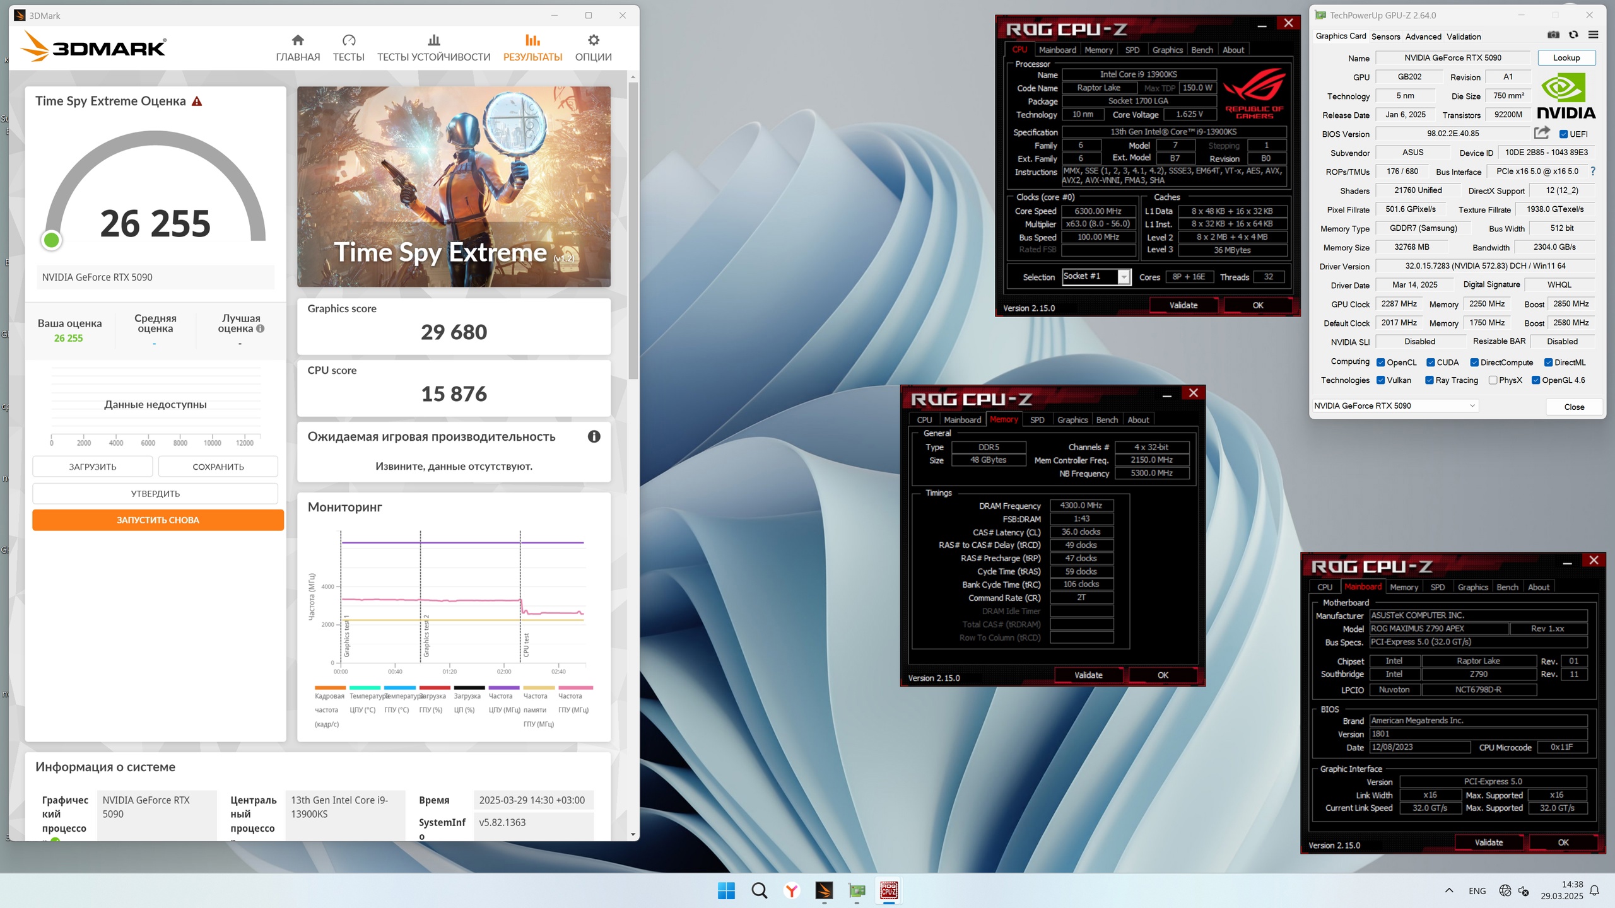Viewport: 1615px width, 908px height.
Task: Click ЗАГРУЗИТЬ button
Action: [92, 467]
